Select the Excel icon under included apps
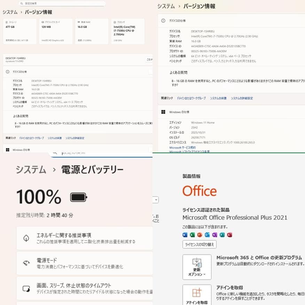The image size is (305, 305). 192,235
